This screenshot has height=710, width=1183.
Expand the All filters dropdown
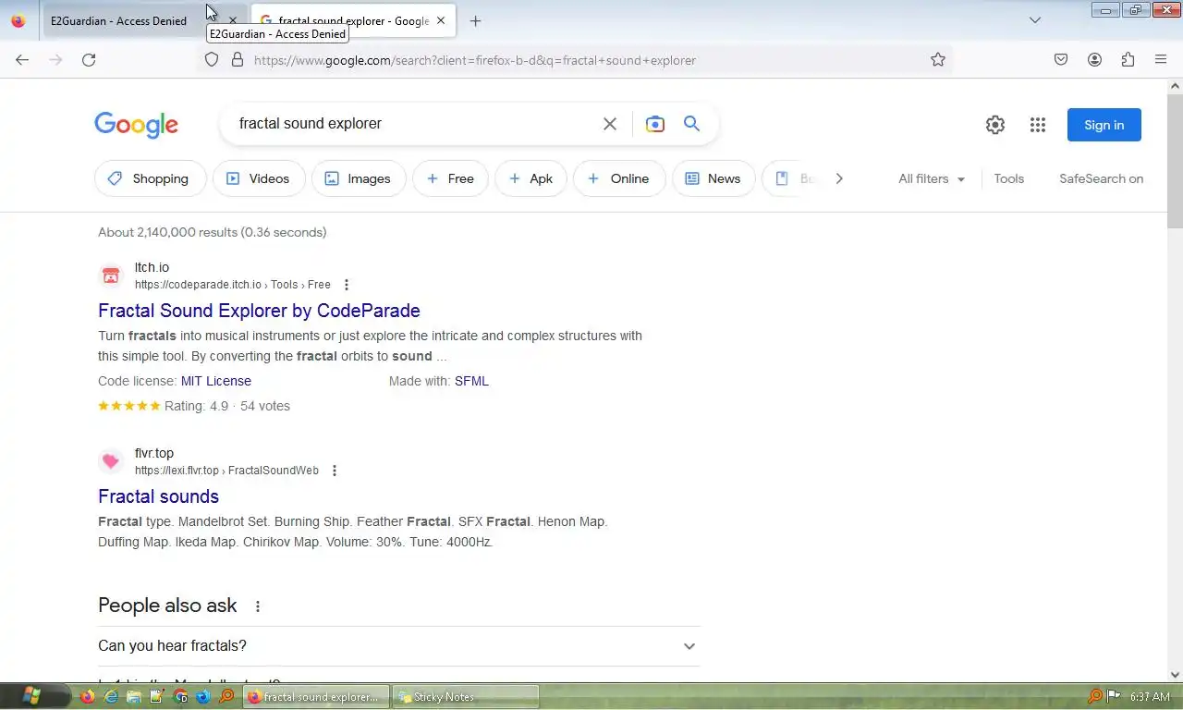tap(932, 178)
